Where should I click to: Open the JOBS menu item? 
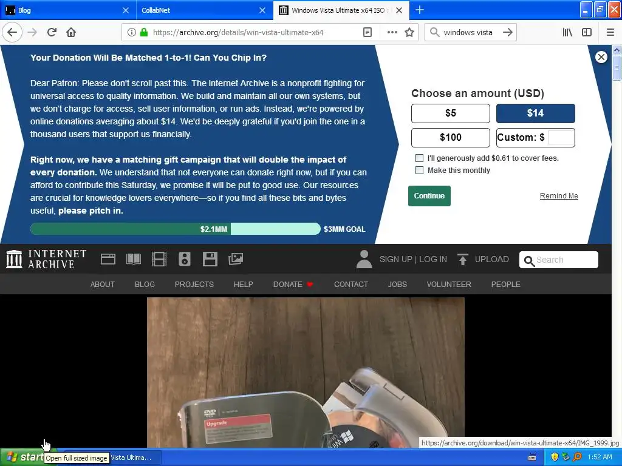397,285
